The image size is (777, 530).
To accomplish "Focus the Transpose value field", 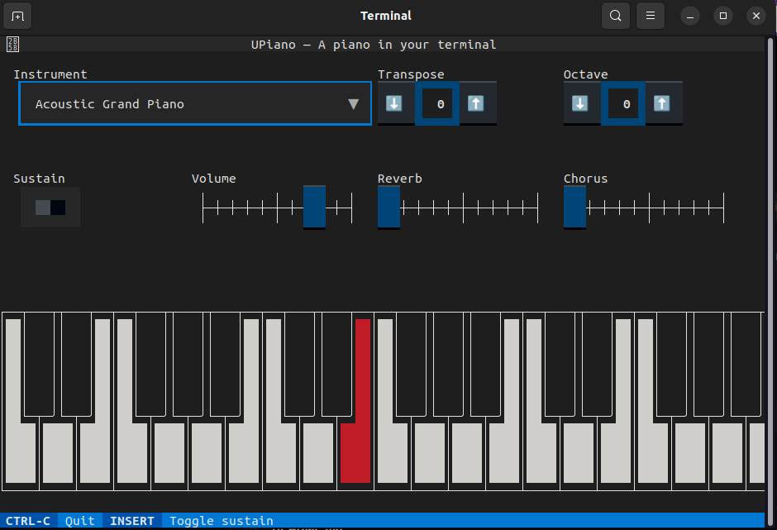I will [437, 103].
